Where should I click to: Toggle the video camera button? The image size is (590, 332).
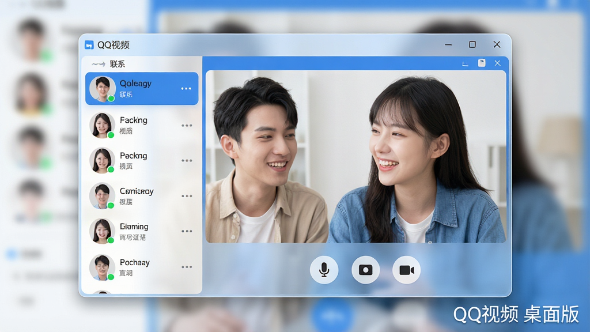click(x=406, y=270)
